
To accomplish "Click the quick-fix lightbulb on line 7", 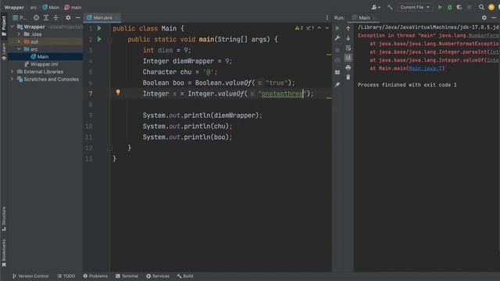I will [118, 92].
